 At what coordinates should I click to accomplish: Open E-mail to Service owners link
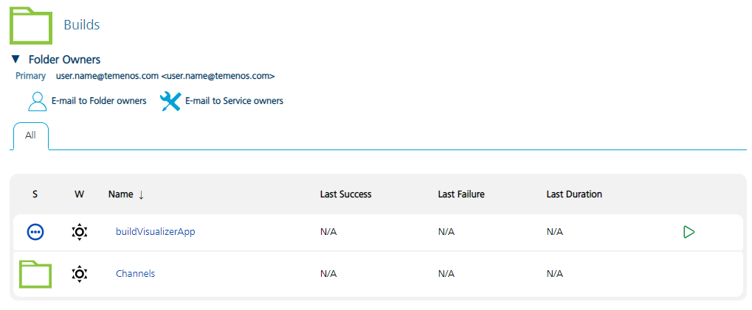pyautogui.click(x=234, y=101)
